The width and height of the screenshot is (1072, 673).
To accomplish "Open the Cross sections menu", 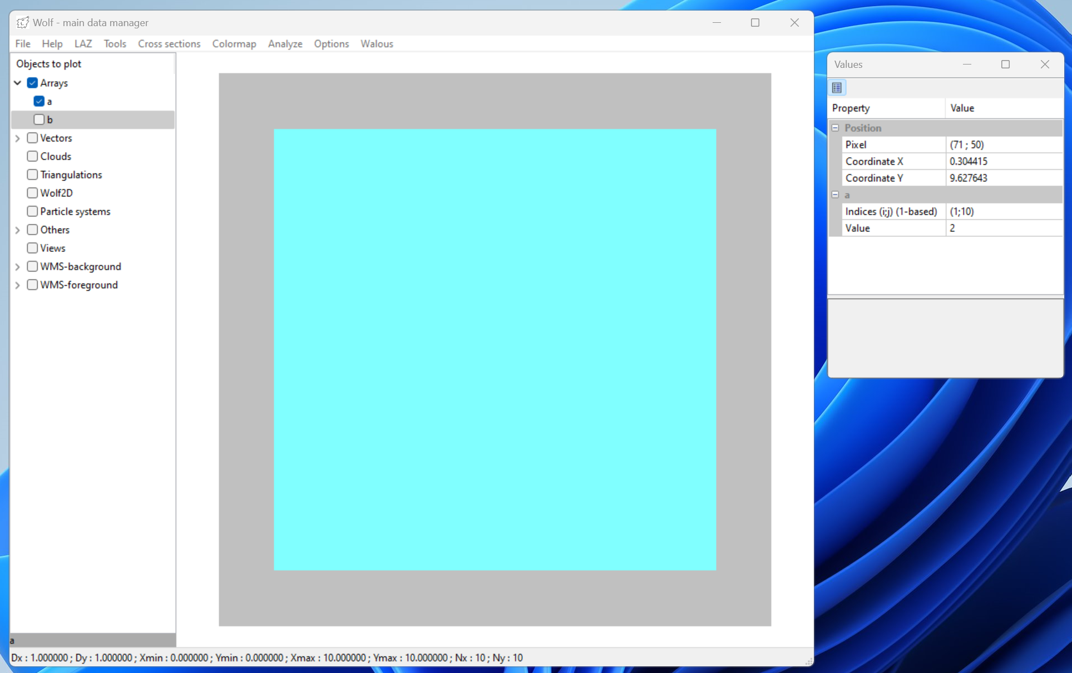I will tap(169, 43).
